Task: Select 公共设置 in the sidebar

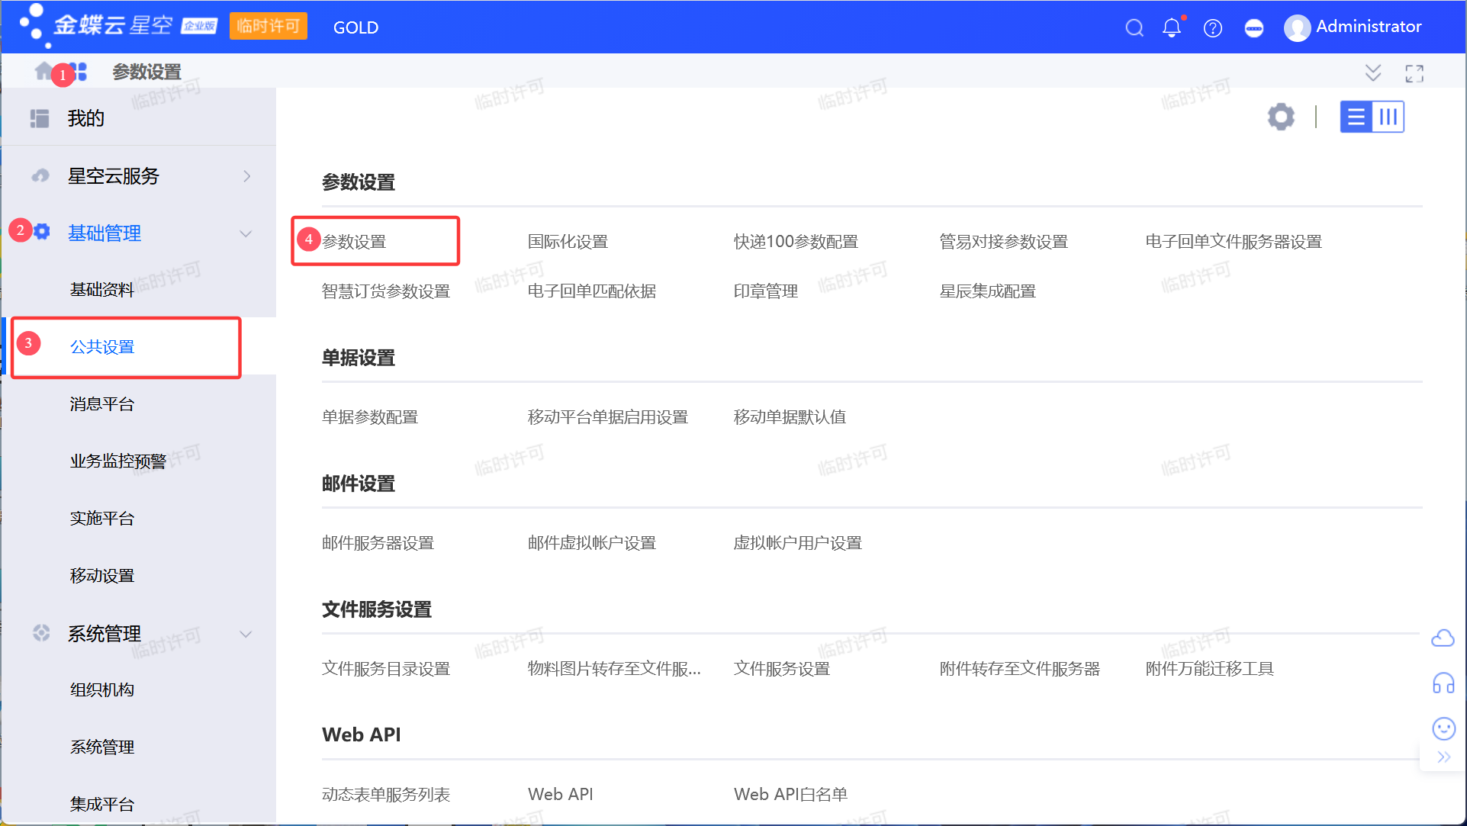Action: point(102,347)
